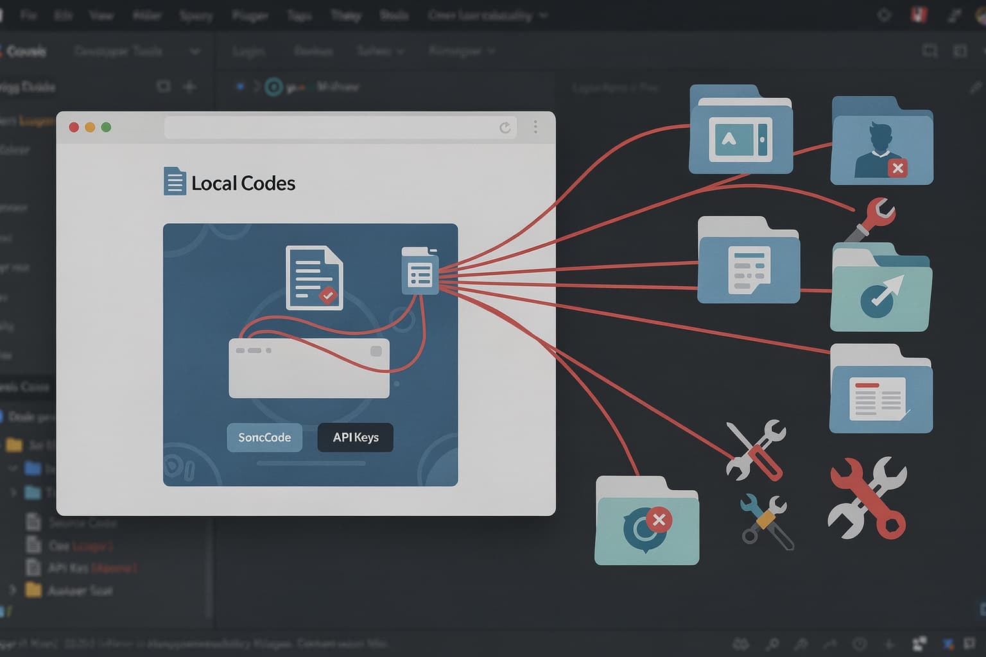Click the small square button on the gray card
986x657 pixels.
(x=376, y=351)
